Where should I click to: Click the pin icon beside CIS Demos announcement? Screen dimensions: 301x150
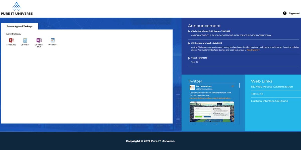pyautogui.click(x=189, y=43)
